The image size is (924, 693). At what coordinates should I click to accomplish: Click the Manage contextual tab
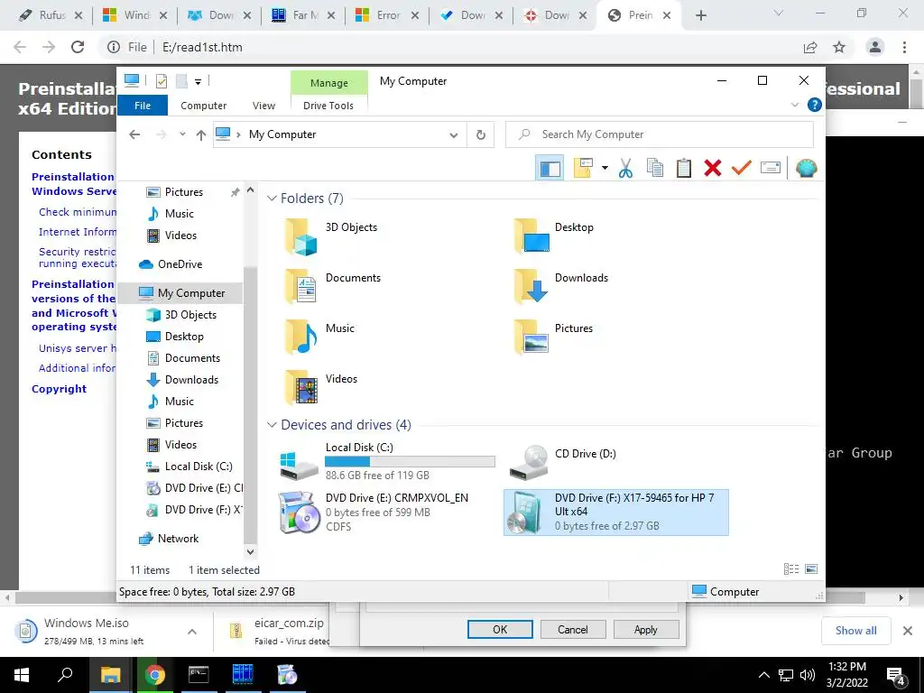[x=328, y=83]
